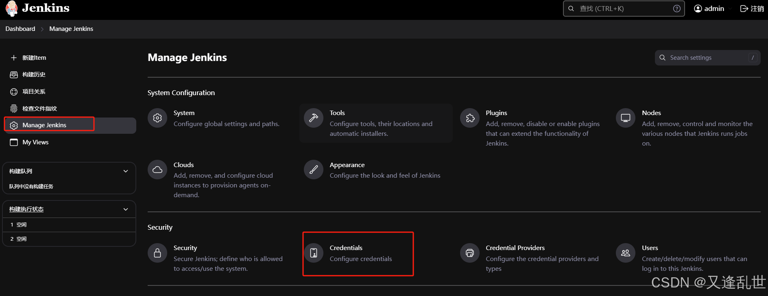Screen dimensions: 768x296
Task: Click 构建队列 panel heading
Action: point(21,171)
